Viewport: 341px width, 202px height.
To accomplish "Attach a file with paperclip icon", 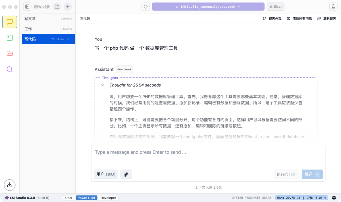I will (126, 174).
